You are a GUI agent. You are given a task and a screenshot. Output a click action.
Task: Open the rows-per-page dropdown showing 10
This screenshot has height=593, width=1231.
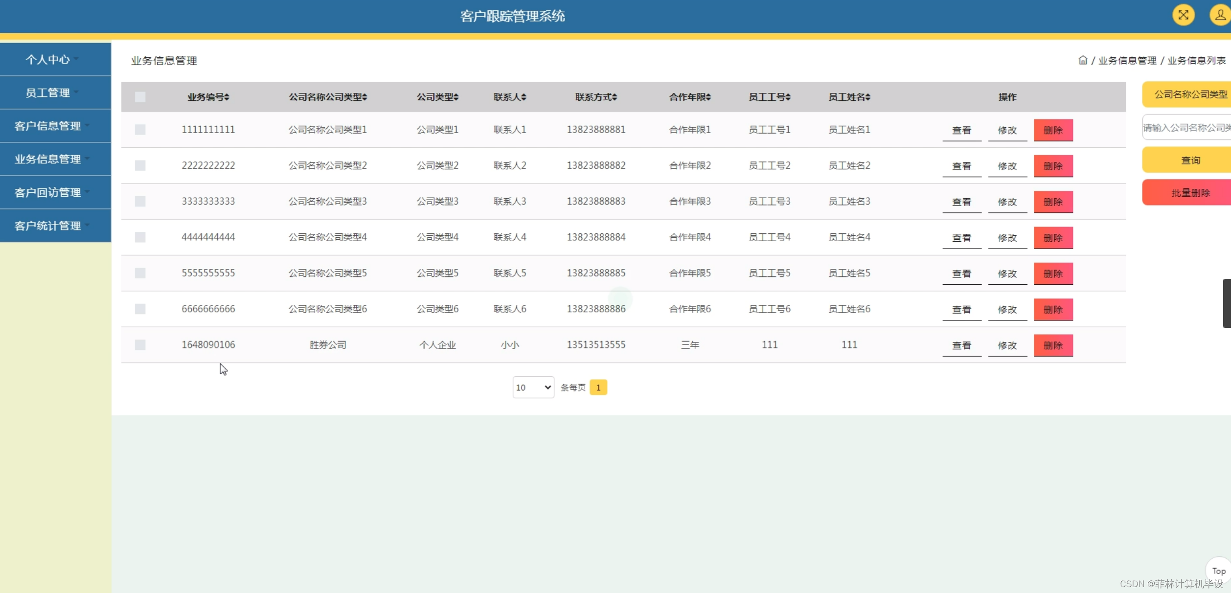pyautogui.click(x=533, y=388)
